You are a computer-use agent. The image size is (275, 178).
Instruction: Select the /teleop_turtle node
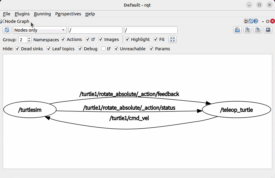(237, 110)
